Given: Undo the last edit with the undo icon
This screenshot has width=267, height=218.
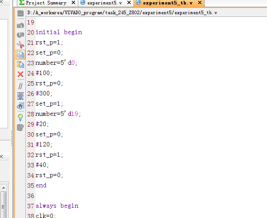Looking at the screenshot, I should (x=20, y=25).
